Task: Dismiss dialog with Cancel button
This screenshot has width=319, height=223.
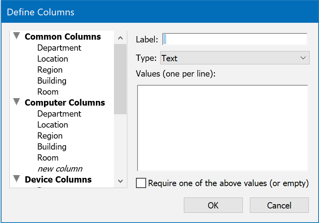Action: coord(279,205)
